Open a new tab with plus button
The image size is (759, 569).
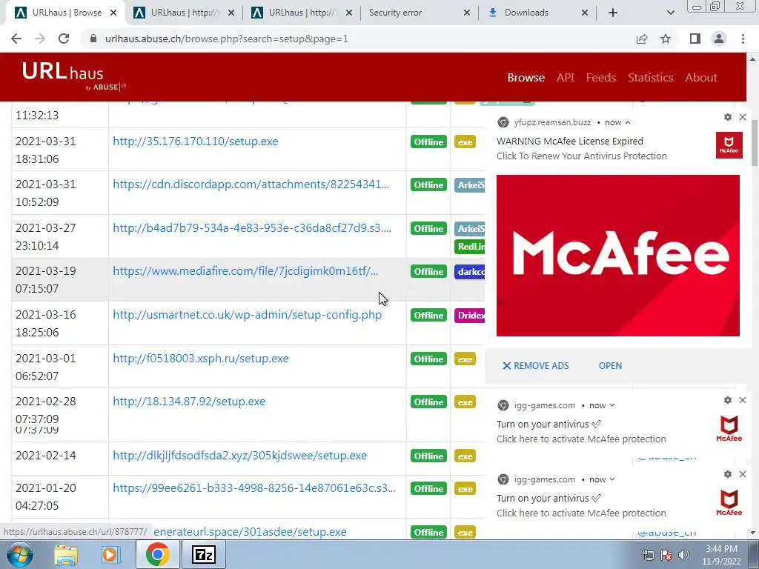613,13
